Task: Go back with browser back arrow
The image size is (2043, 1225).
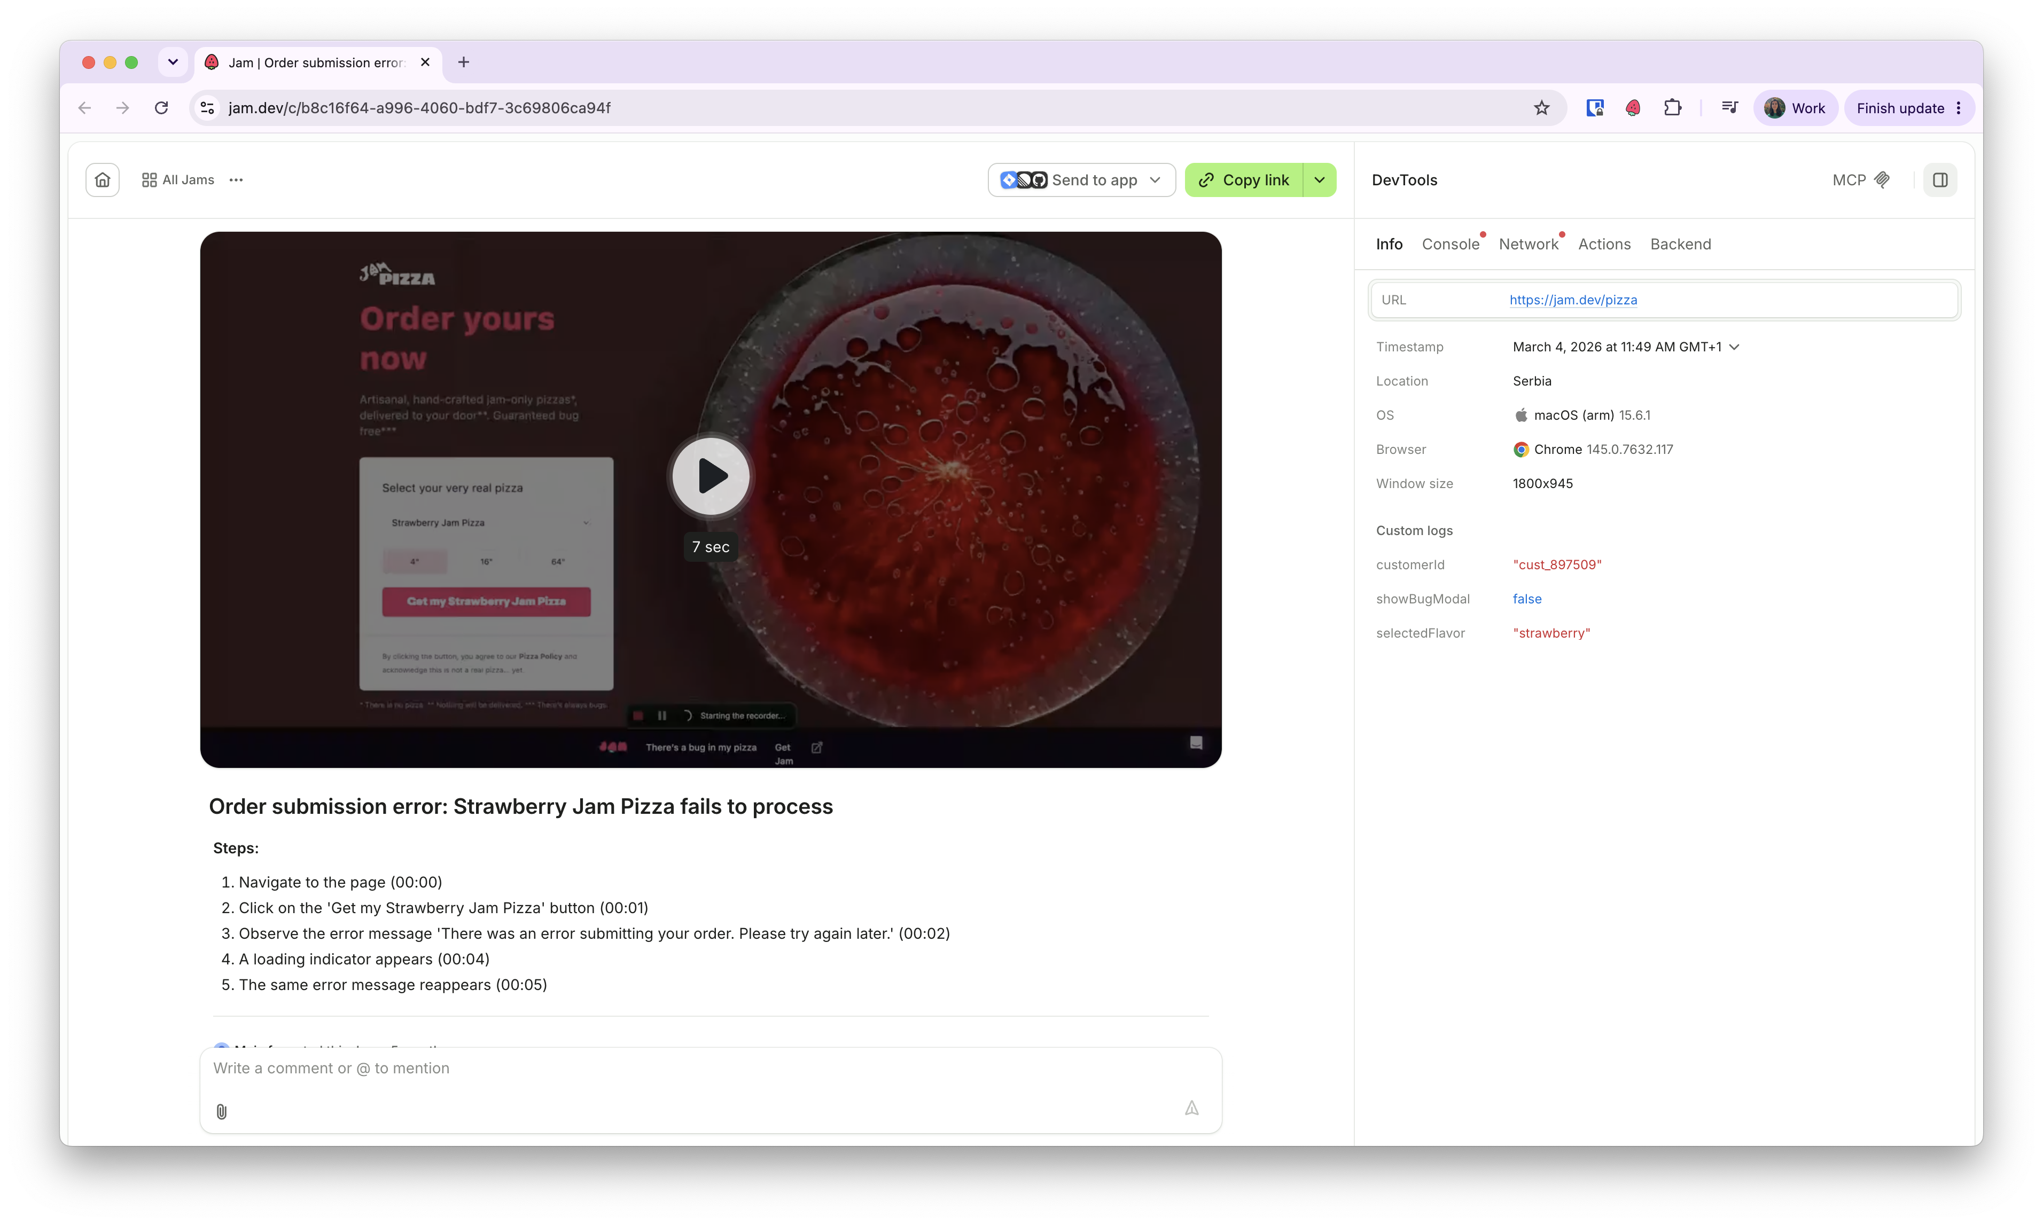Action: coord(84,108)
